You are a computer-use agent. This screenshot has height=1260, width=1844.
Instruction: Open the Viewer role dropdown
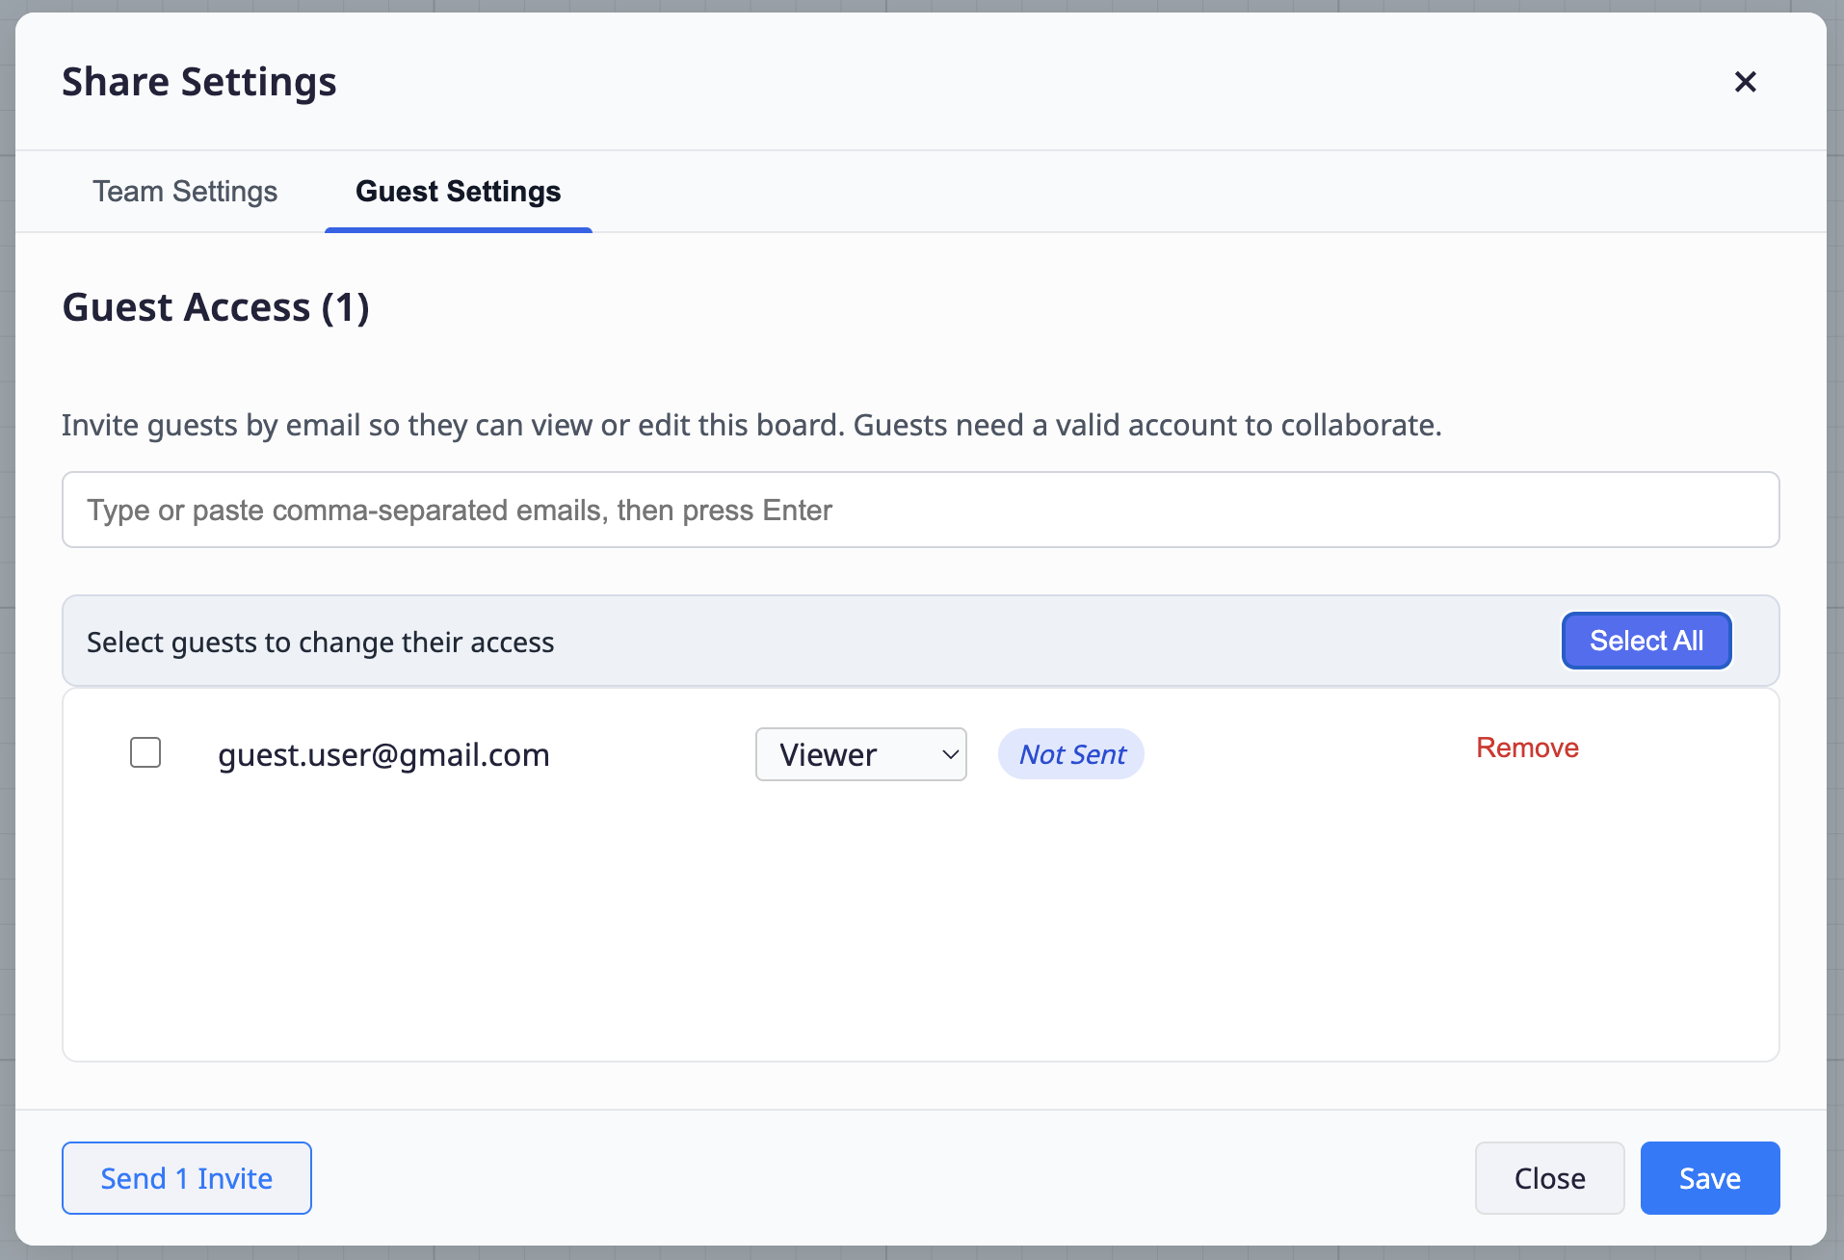click(861, 754)
